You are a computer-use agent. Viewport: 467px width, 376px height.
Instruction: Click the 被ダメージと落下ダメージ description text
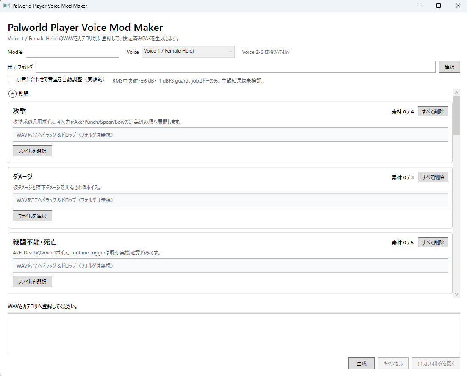tap(57, 188)
